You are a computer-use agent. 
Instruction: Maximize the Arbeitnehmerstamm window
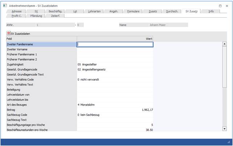tap(221, 6)
